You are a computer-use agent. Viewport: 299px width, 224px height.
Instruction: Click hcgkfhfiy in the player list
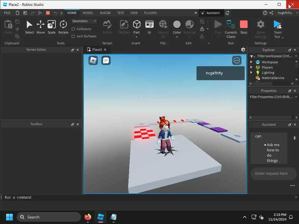tap(220, 73)
